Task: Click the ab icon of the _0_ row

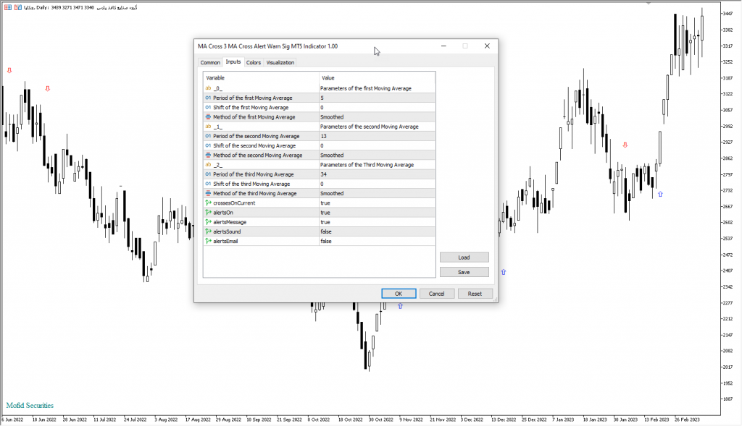Action: click(208, 88)
